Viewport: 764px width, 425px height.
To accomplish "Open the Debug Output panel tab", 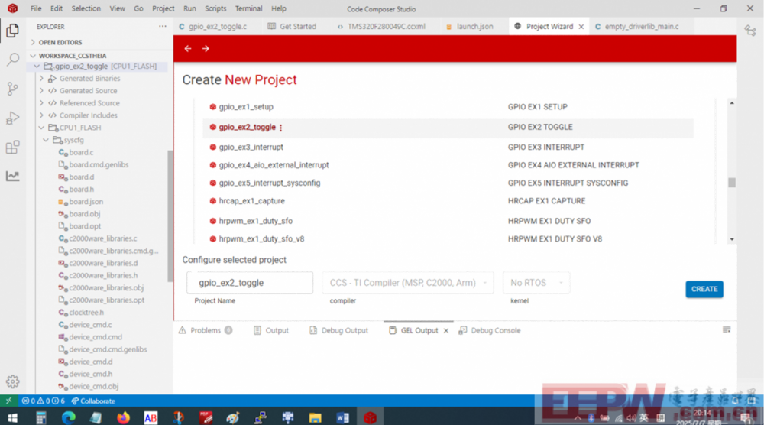I will 338,330.
